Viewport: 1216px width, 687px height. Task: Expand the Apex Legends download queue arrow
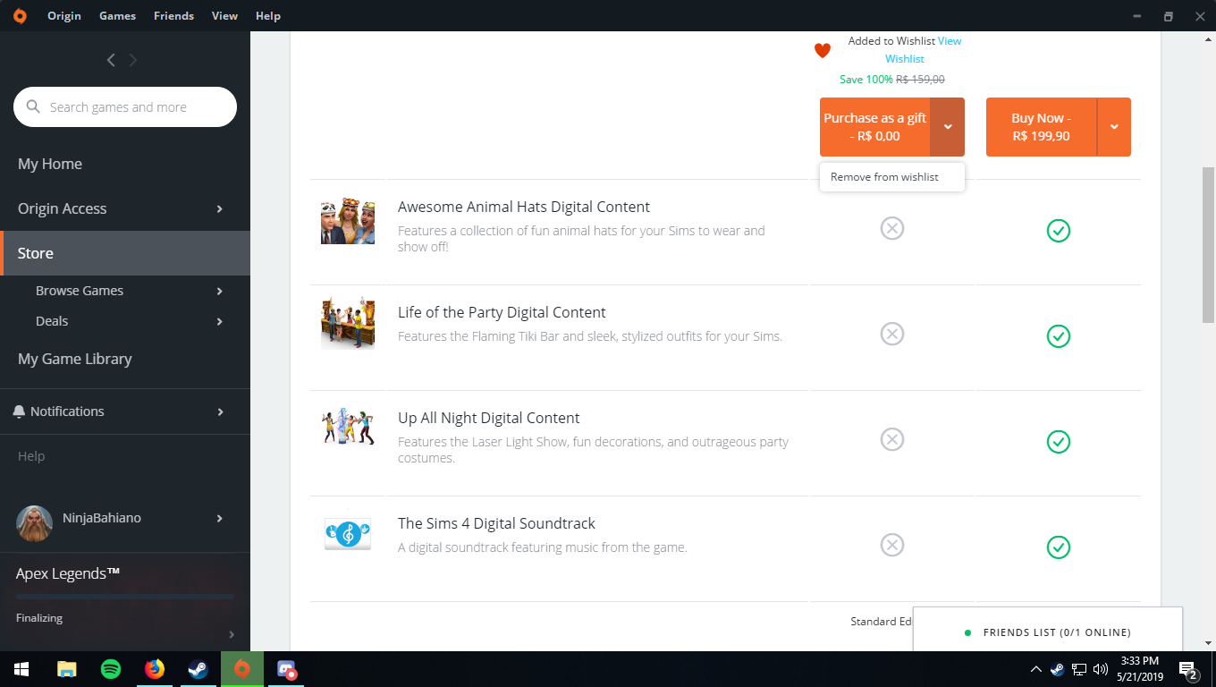(x=232, y=634)
